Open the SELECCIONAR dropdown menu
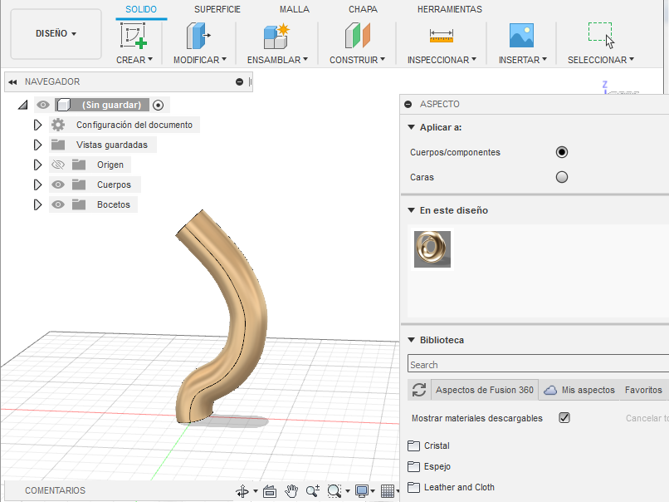669x502 pixels. (x=601, y=60)
